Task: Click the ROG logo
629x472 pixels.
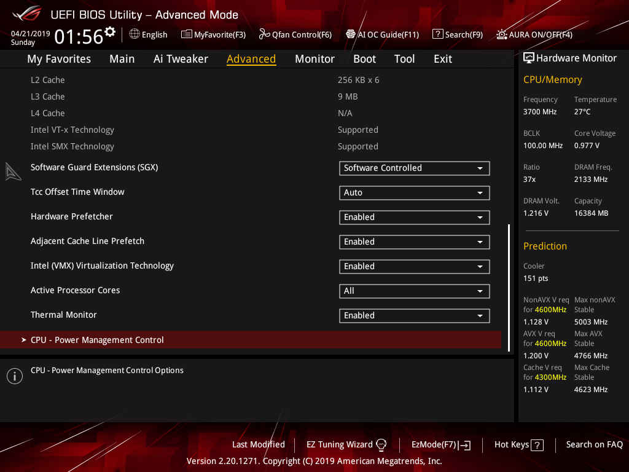Action: point(26,14)
